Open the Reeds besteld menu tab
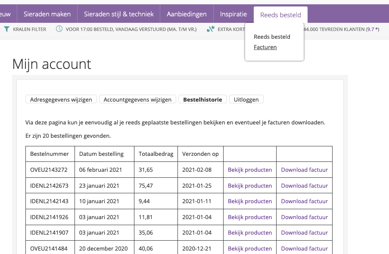This screenshot has width=389, height=254. (280, 14)
